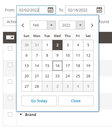Choose grayed-out January 30 date
The height and width of the screenshot is (129, 112).
27,45
